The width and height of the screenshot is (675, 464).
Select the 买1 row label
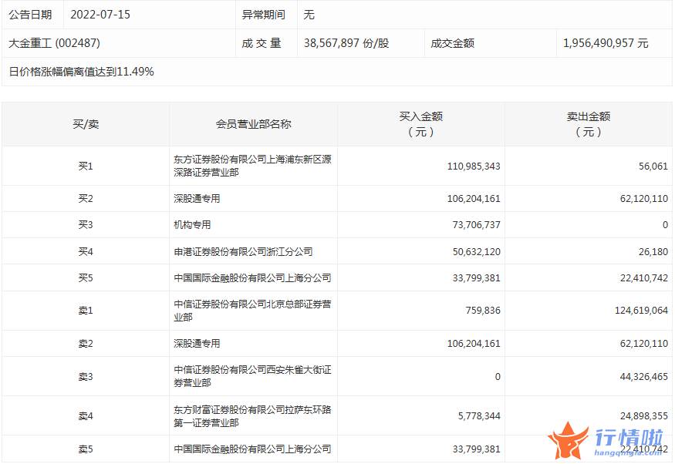(86, 166)
